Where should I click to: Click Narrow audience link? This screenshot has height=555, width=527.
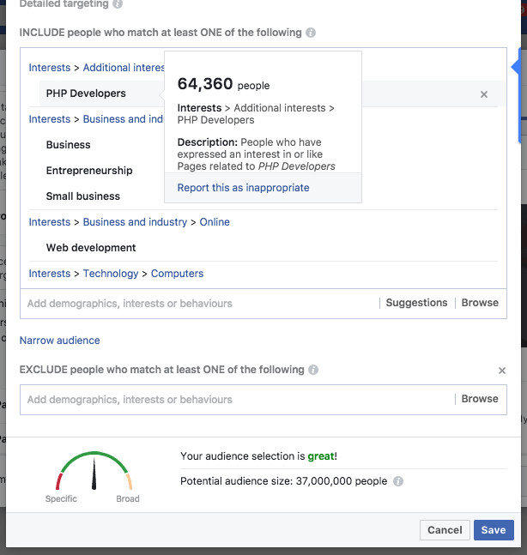point(60,341)
